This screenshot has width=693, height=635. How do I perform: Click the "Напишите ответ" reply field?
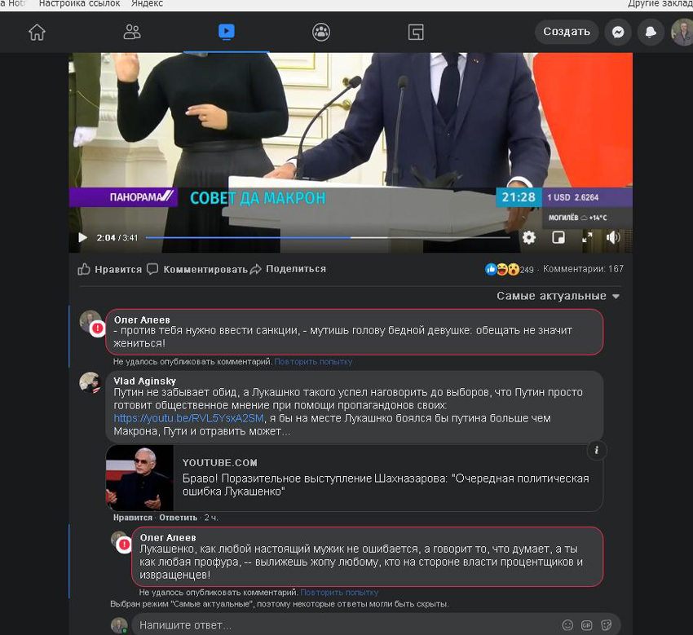pyautogui.click(x=376, y=625)
